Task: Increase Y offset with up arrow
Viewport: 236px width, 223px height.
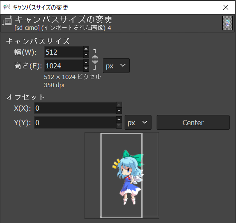Action: pos(119,120)
